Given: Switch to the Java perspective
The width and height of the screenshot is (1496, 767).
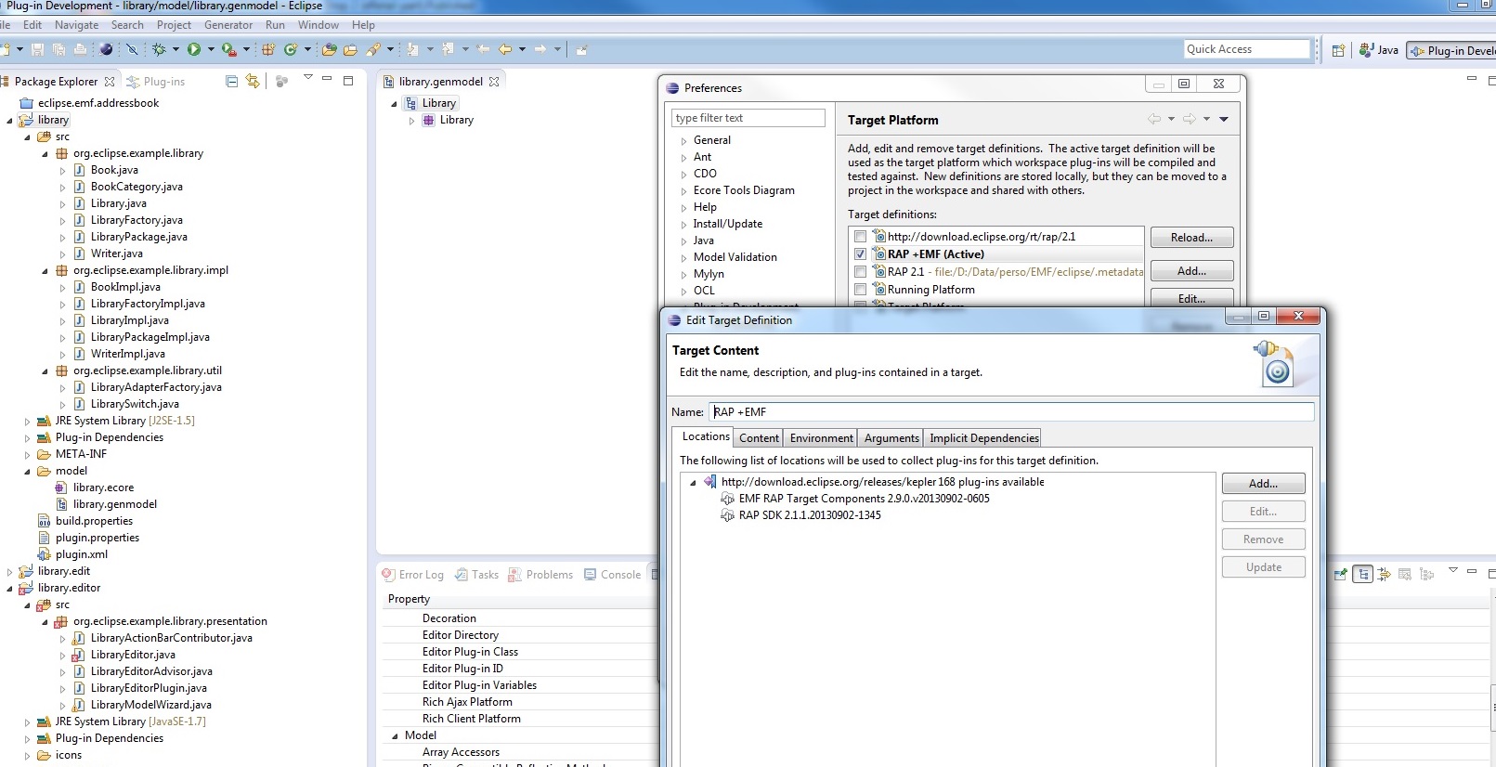Looking at the screenshot, I should [1379, 50].
